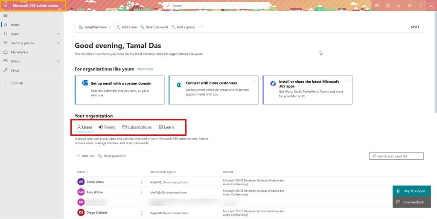Open Install or share Microsoft 365 apps card
The width and height of the screenshot is (437, 219).
tap(307, 90)
